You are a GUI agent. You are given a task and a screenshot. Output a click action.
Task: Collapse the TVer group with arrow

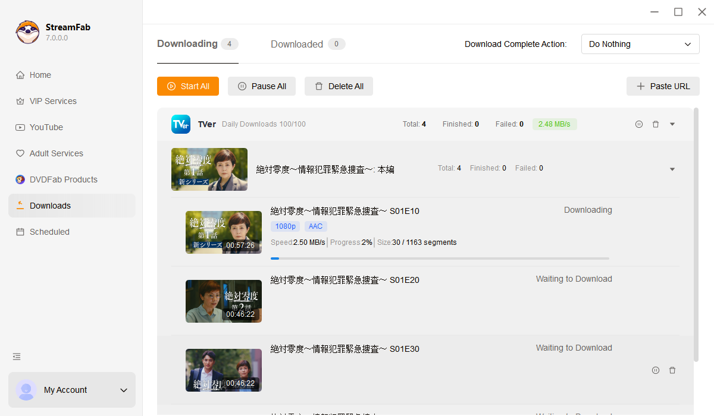tap(672, 124)
